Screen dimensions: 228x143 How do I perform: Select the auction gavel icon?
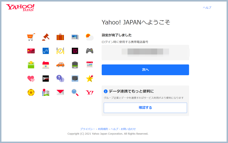(x=46, y=37)
